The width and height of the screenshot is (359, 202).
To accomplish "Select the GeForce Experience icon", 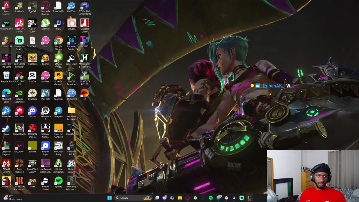I will pos(19,96).
